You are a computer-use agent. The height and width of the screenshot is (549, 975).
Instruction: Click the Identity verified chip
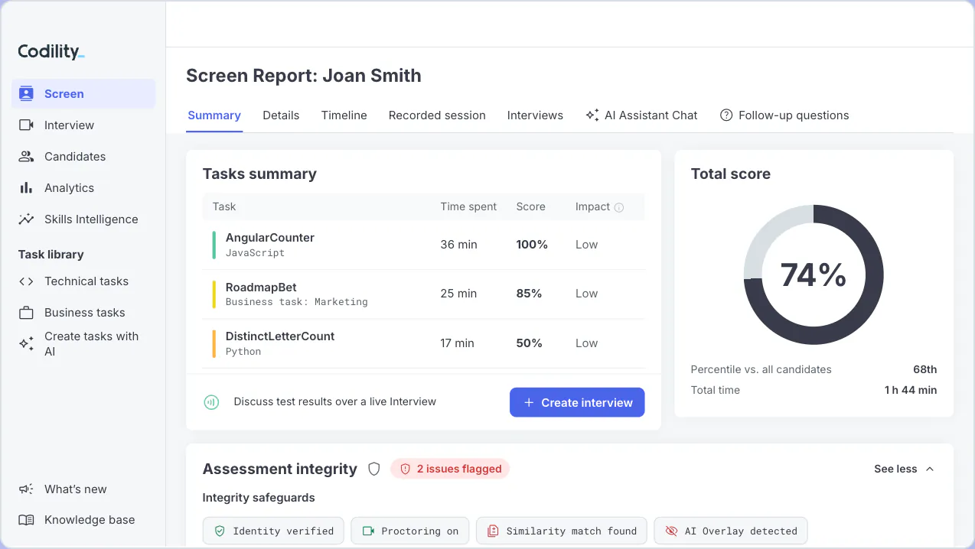pyautogui.click(x=273, y=531)
